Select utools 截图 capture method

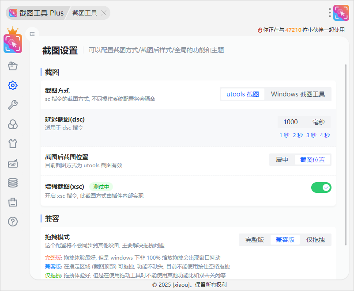coord(243,94)
